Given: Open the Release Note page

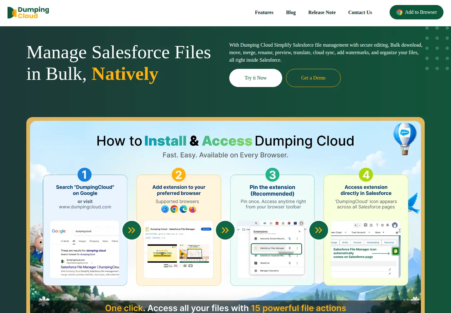Looking at the screenshot, I should coord(322,13).
